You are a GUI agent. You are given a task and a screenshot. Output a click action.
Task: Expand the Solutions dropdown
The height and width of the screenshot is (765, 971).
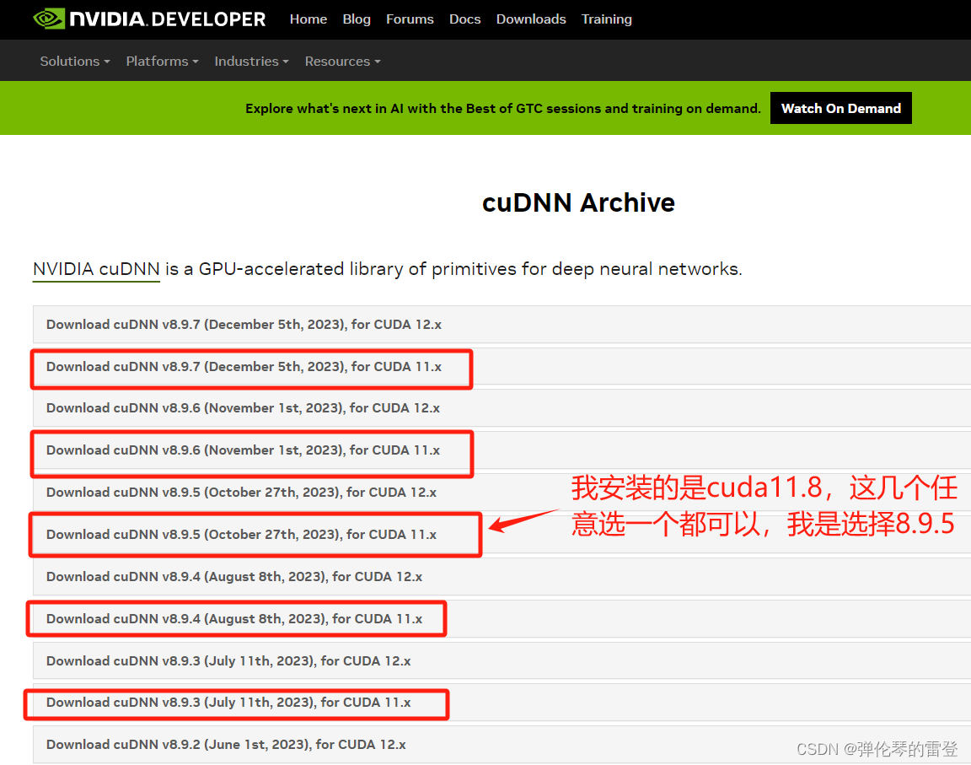[75, 62]
